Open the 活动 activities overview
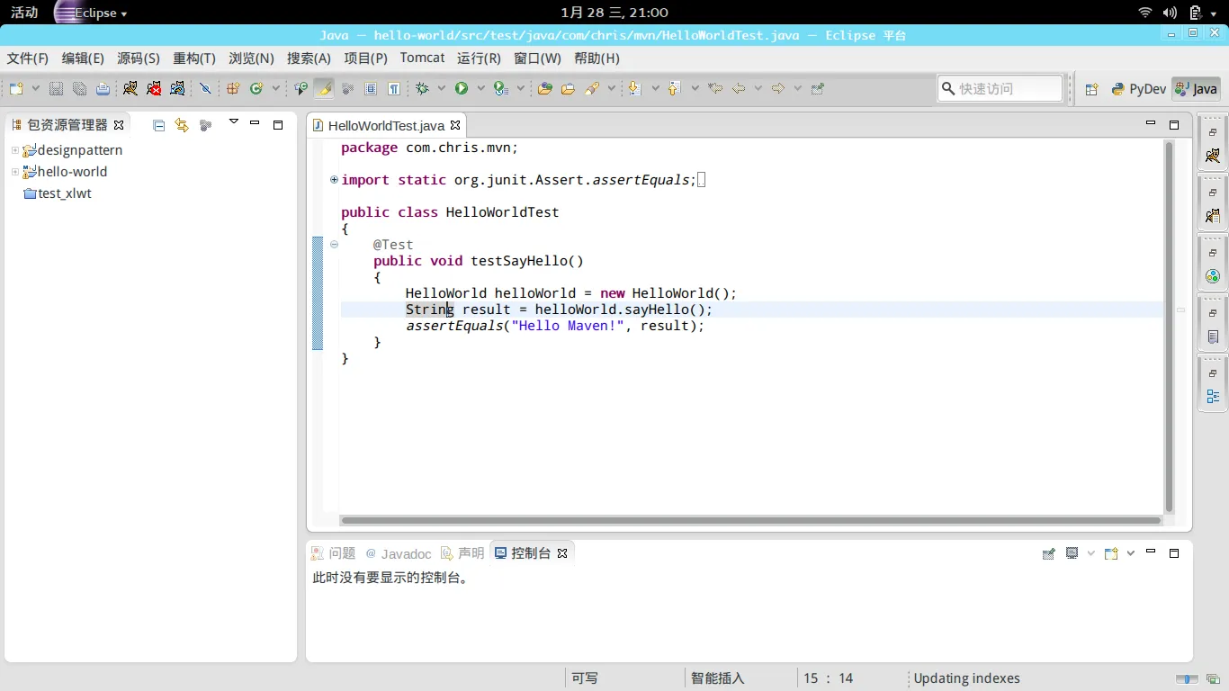Screen dimensions: 1229x691 [24, 13]
